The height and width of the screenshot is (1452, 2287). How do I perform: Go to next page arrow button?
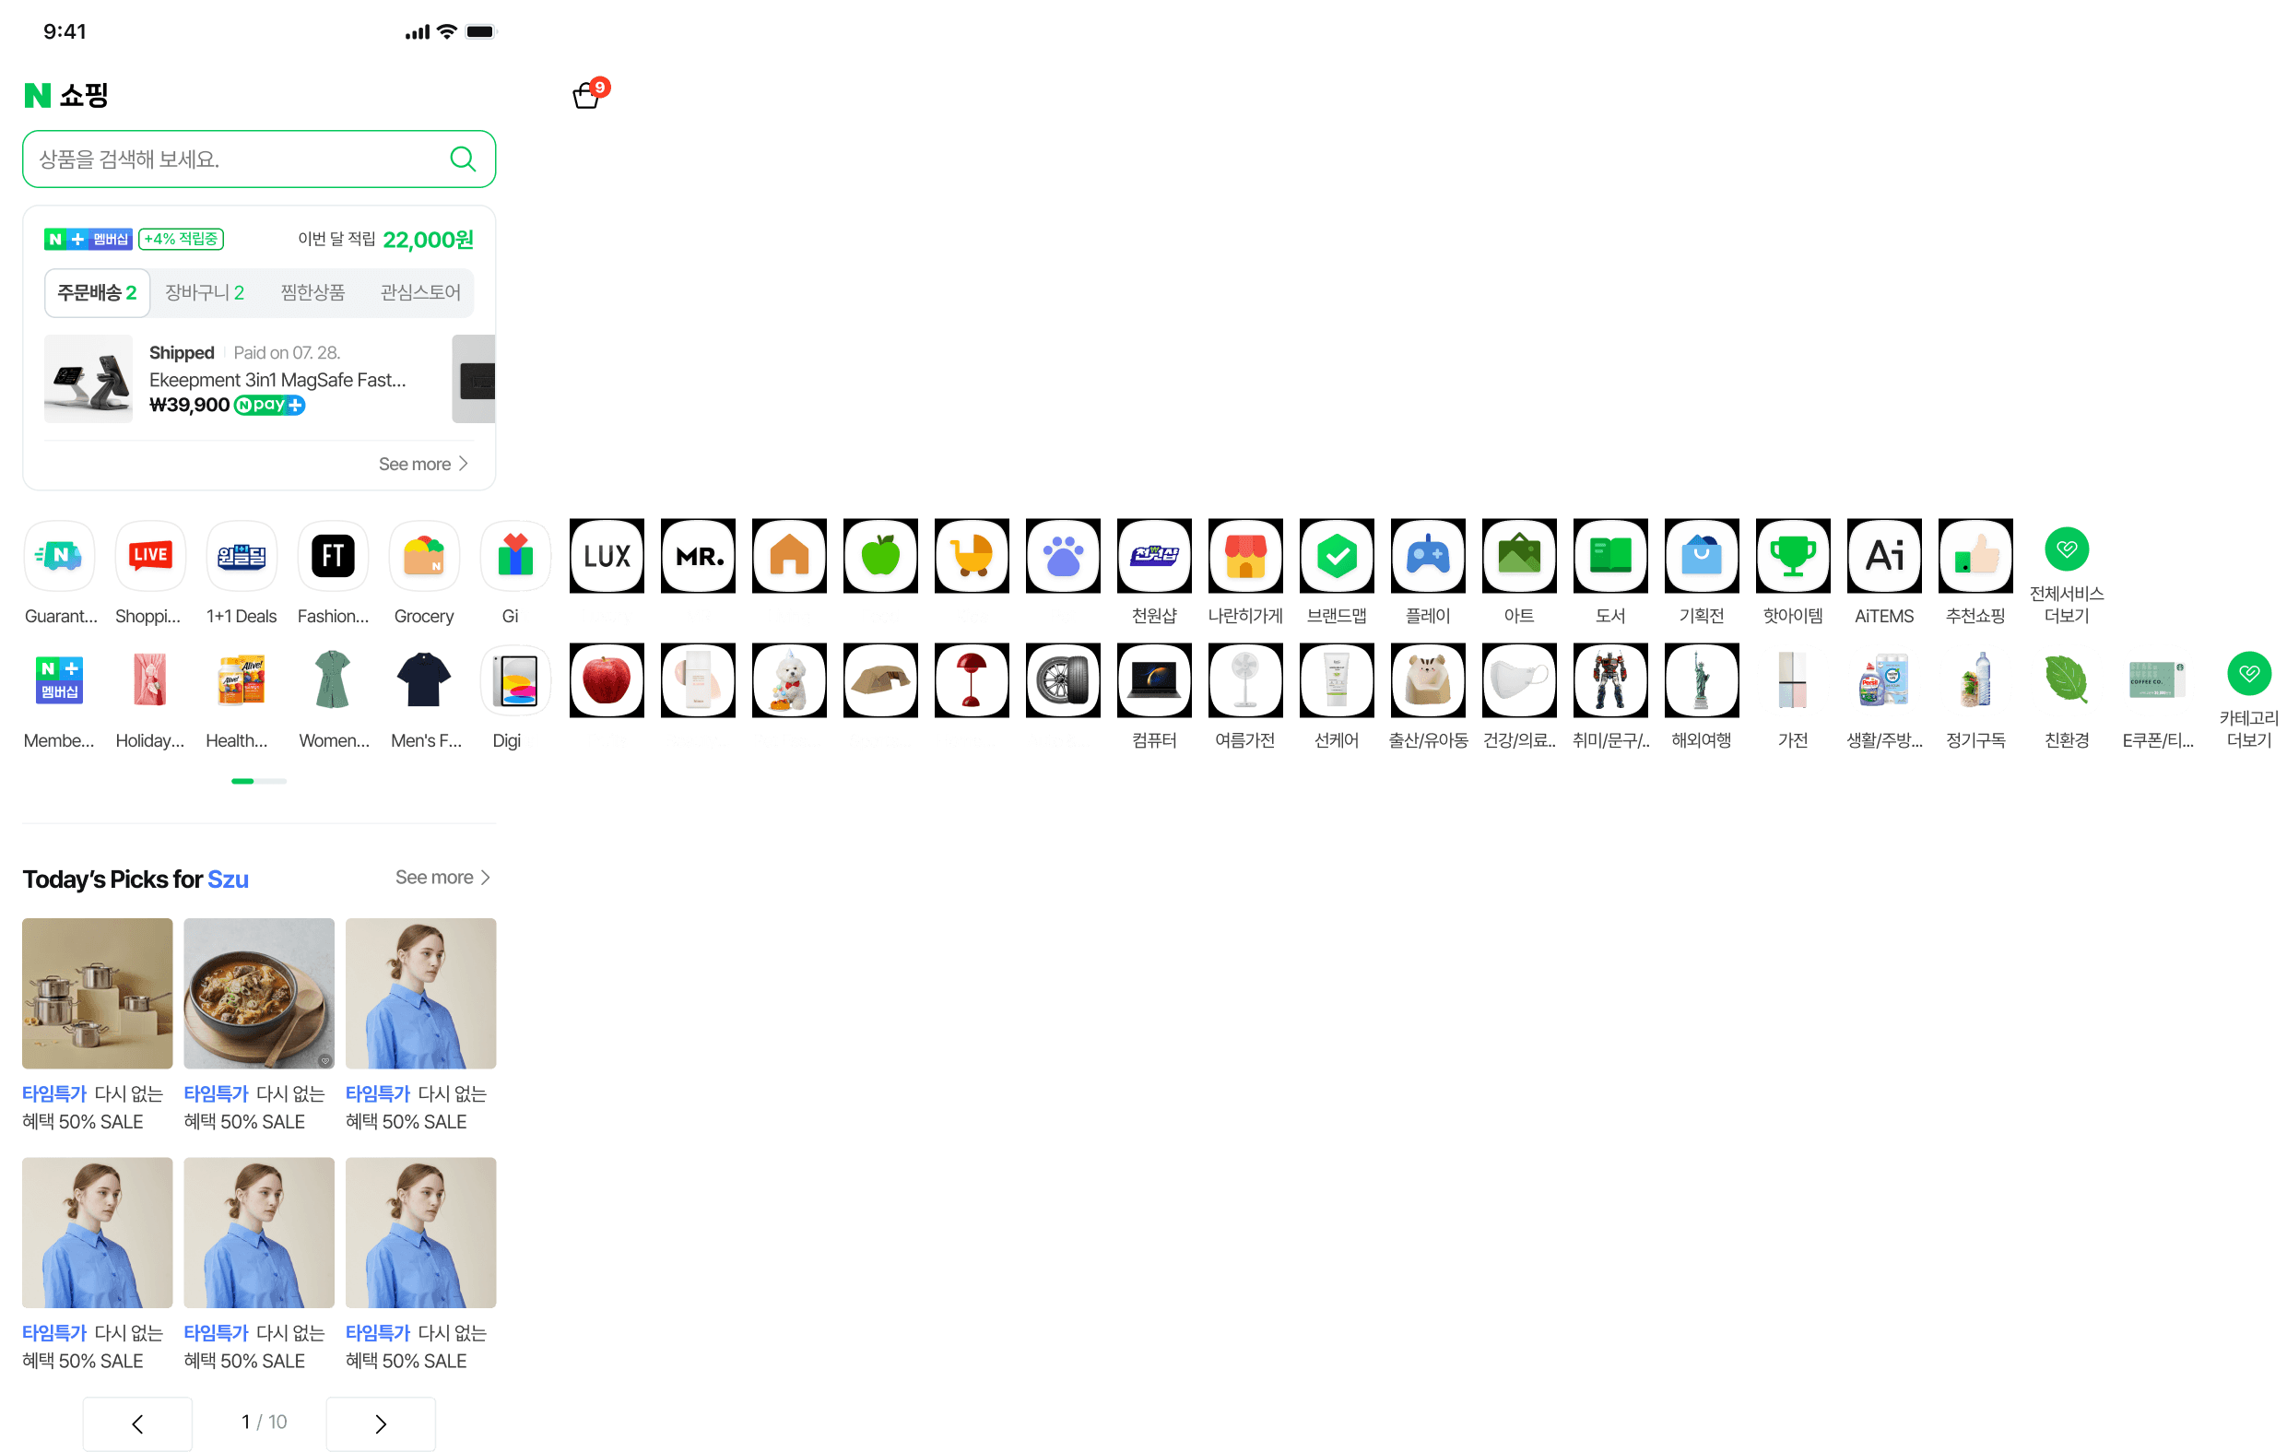coord(380,1422)
